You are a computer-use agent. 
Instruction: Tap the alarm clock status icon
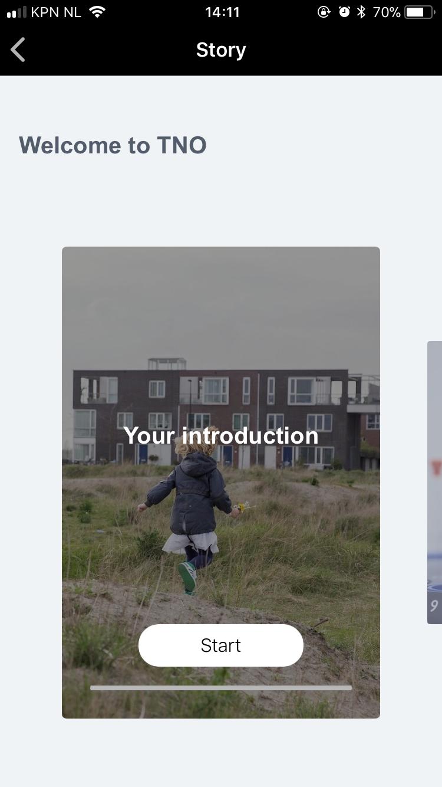pyautogui.click(x=344, y=12)
